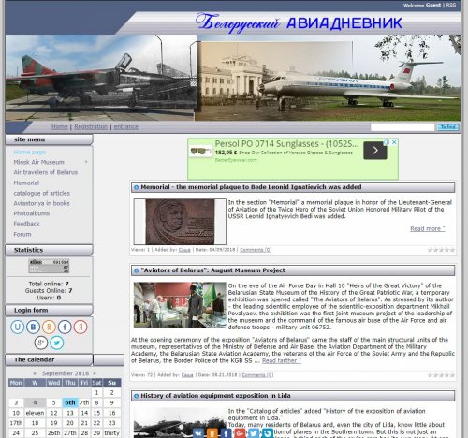Click the blue bullet beside Aviators of Belarus headline

tap(136, 270)
